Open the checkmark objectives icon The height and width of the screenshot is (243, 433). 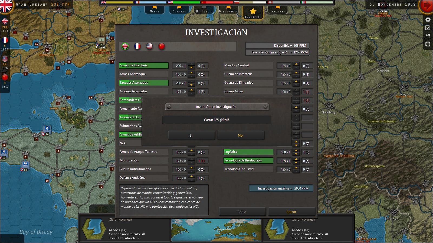428,28
